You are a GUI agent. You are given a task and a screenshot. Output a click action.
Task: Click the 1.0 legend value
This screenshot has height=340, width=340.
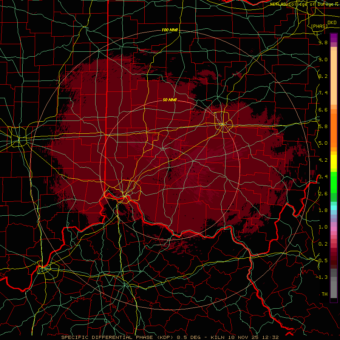point(323,227)
